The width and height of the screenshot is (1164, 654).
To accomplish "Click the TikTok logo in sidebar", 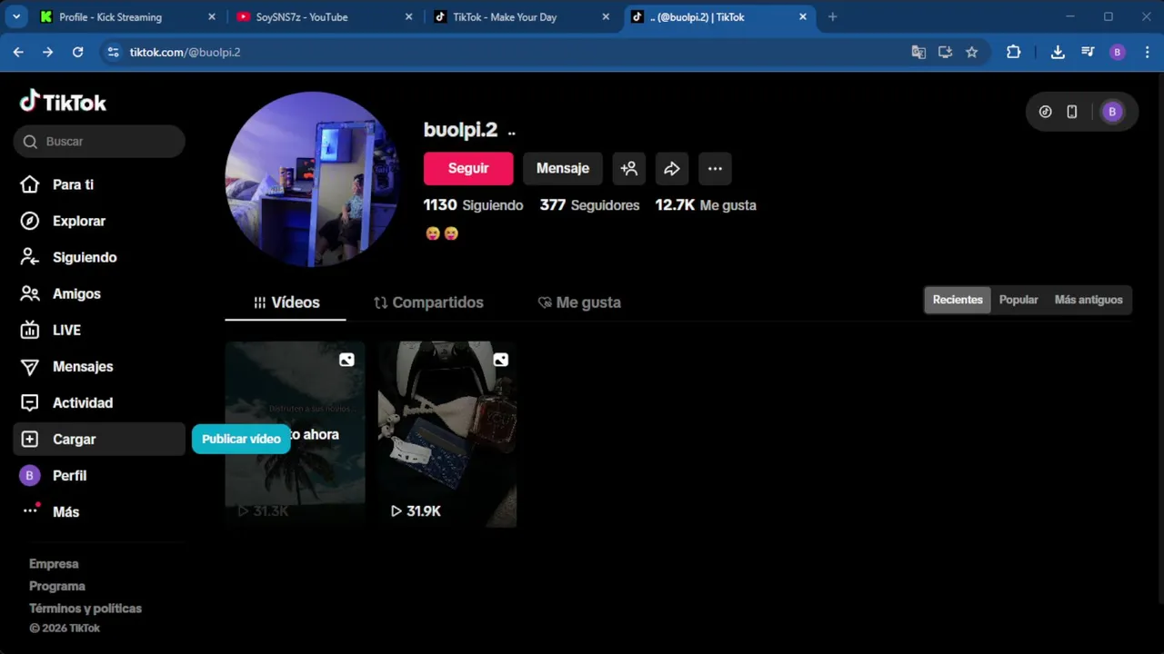I will point(63,102).
